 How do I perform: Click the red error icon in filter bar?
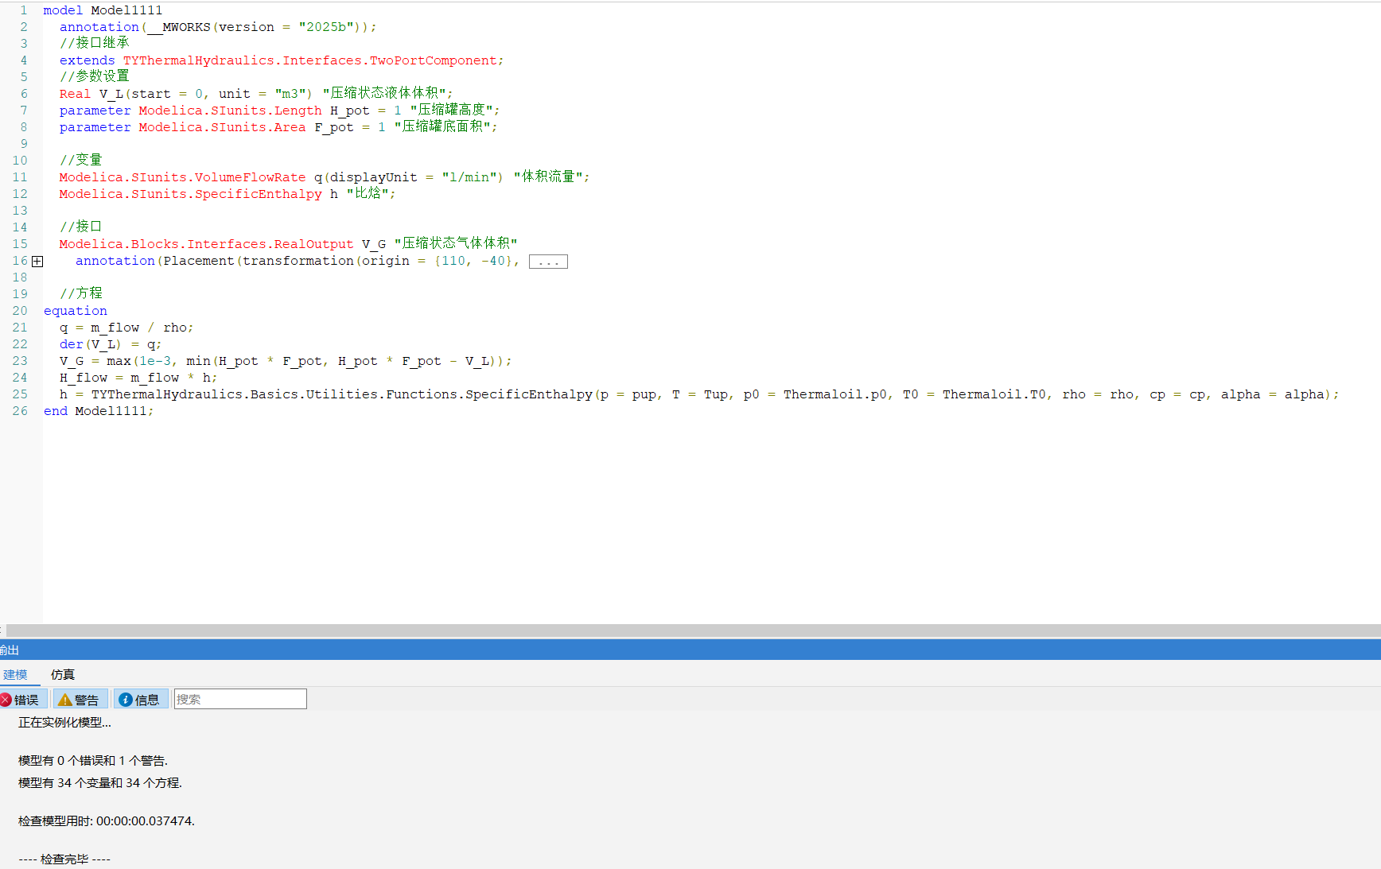coord(6,700)
